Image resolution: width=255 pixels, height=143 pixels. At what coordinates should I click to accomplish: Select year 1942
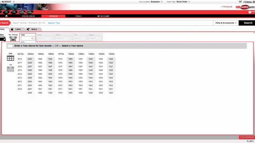tap(90, 85)
